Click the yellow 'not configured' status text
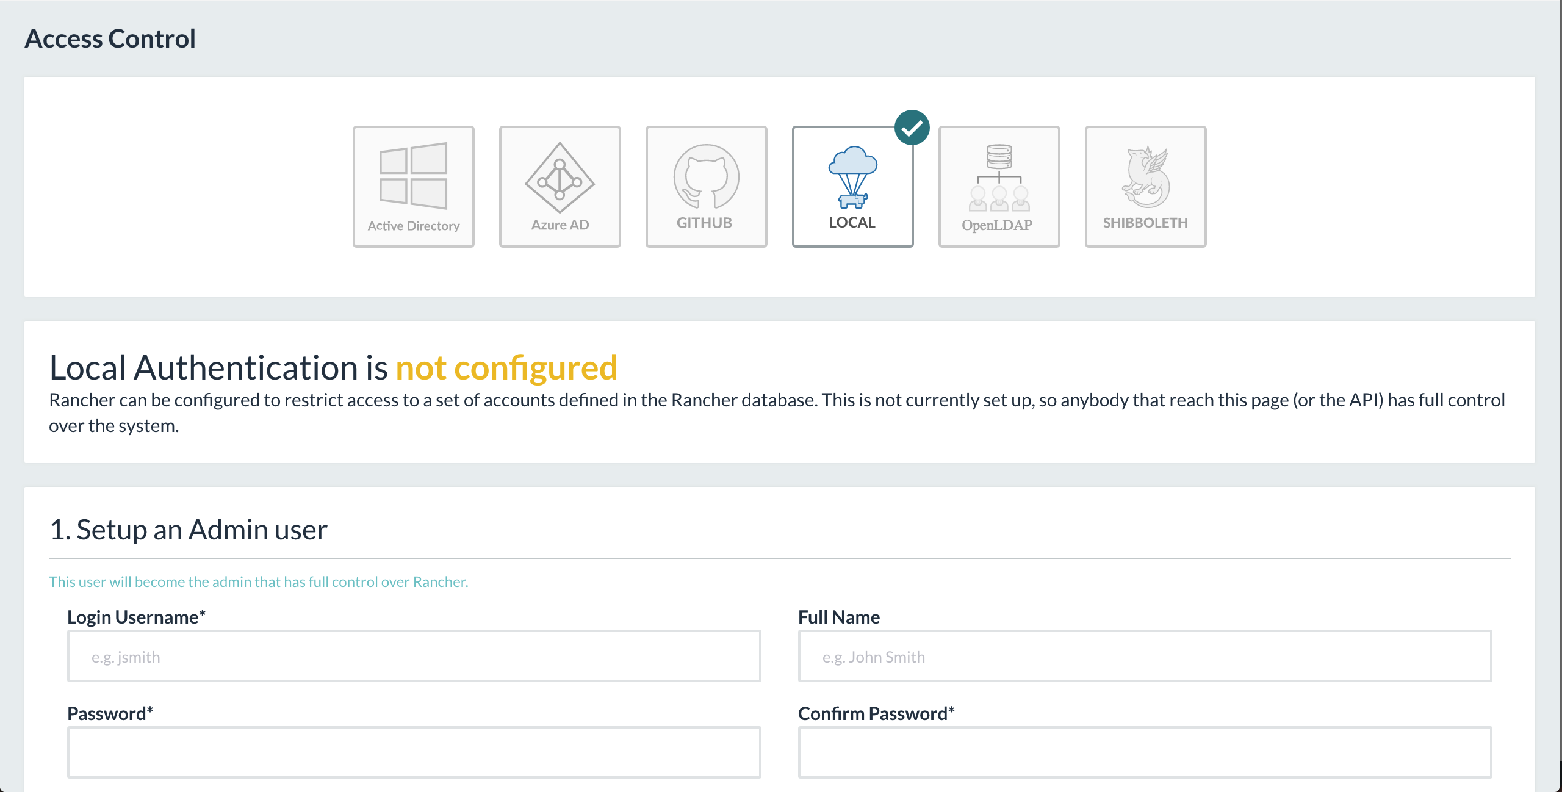Image resolution: width=1562 pixels, height=792 pixels. [506, 368]
